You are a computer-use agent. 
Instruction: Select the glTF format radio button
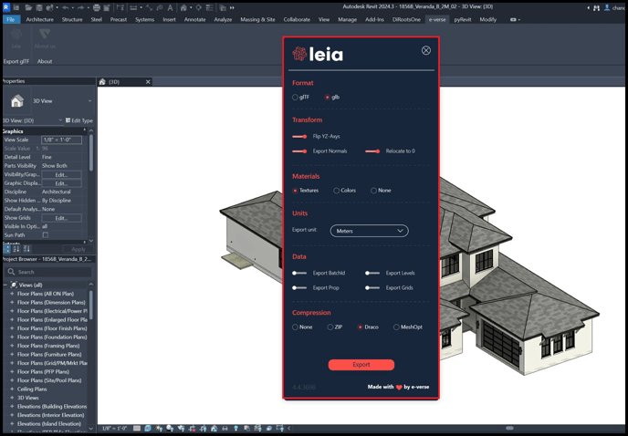click(x=295, y=98)
